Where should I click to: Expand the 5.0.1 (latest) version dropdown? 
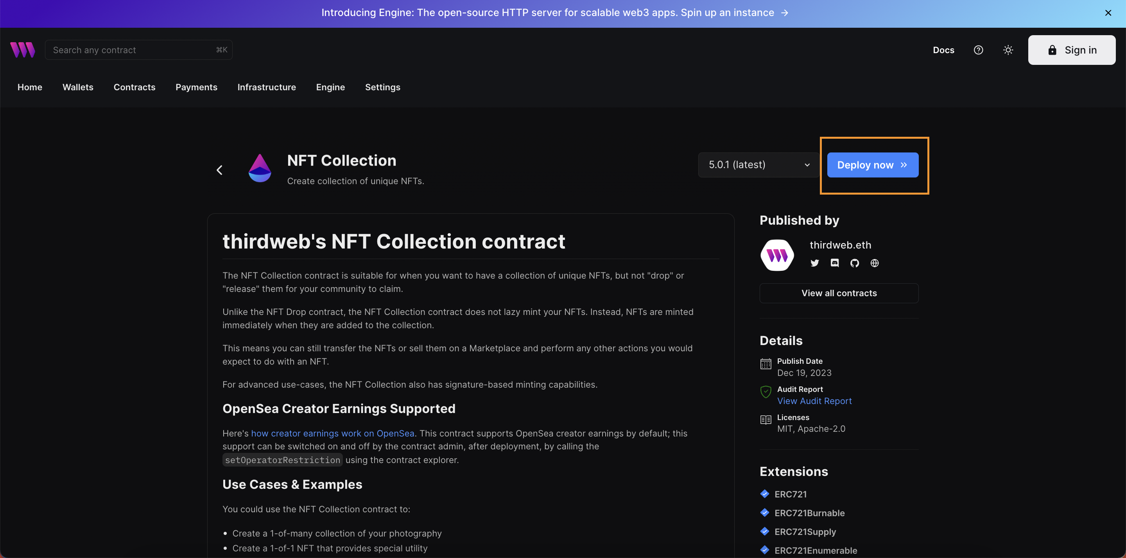pyautogui.click(x=758, y=165)
